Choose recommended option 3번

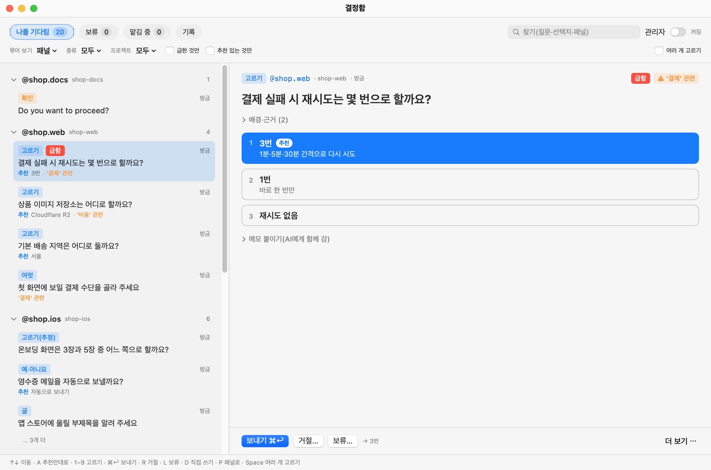pos(470,148)
